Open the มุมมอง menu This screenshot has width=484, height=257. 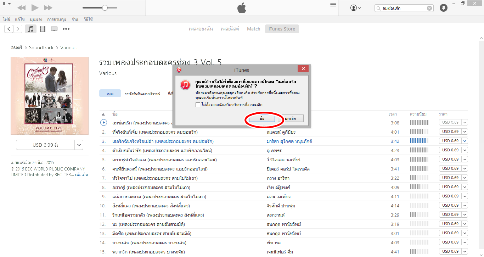pos(36,19)
